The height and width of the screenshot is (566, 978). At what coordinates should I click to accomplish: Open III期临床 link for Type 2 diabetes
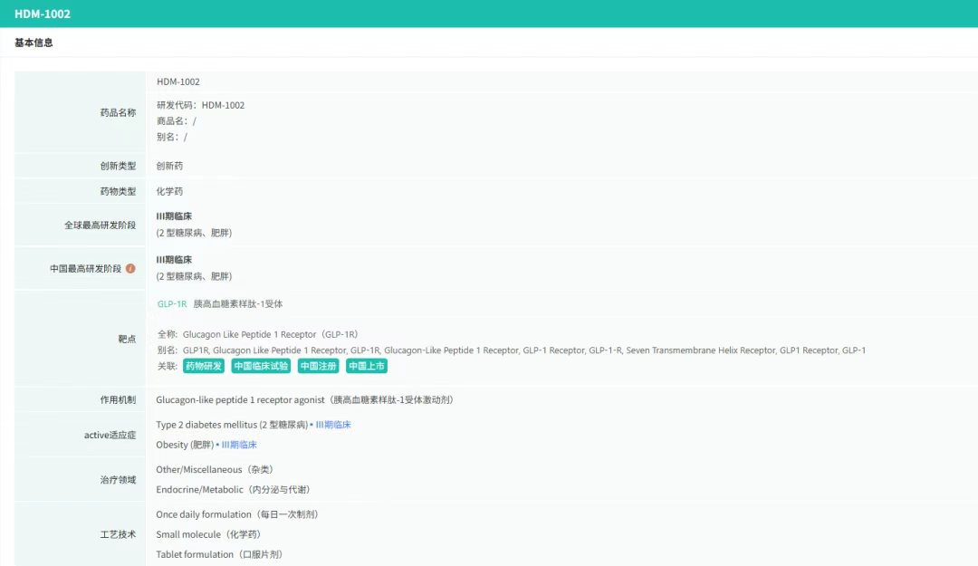click(x=332, y=425)
